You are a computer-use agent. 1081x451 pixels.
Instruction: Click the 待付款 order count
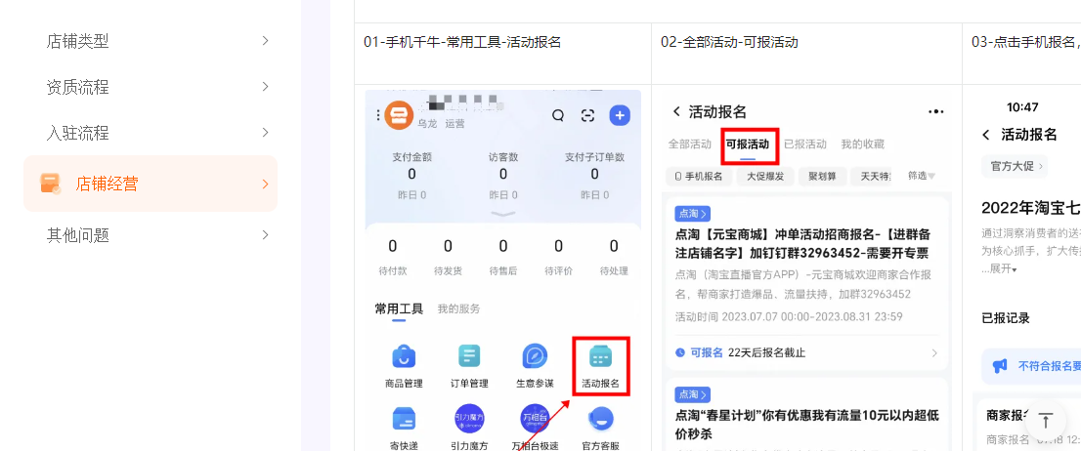tap(392, 256)
